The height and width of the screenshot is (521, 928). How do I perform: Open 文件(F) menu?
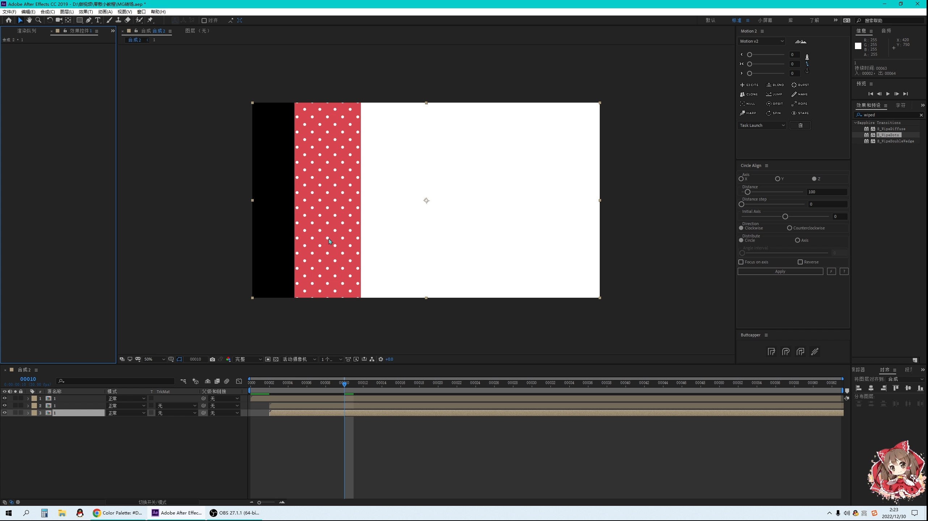[x=9, y=12]
